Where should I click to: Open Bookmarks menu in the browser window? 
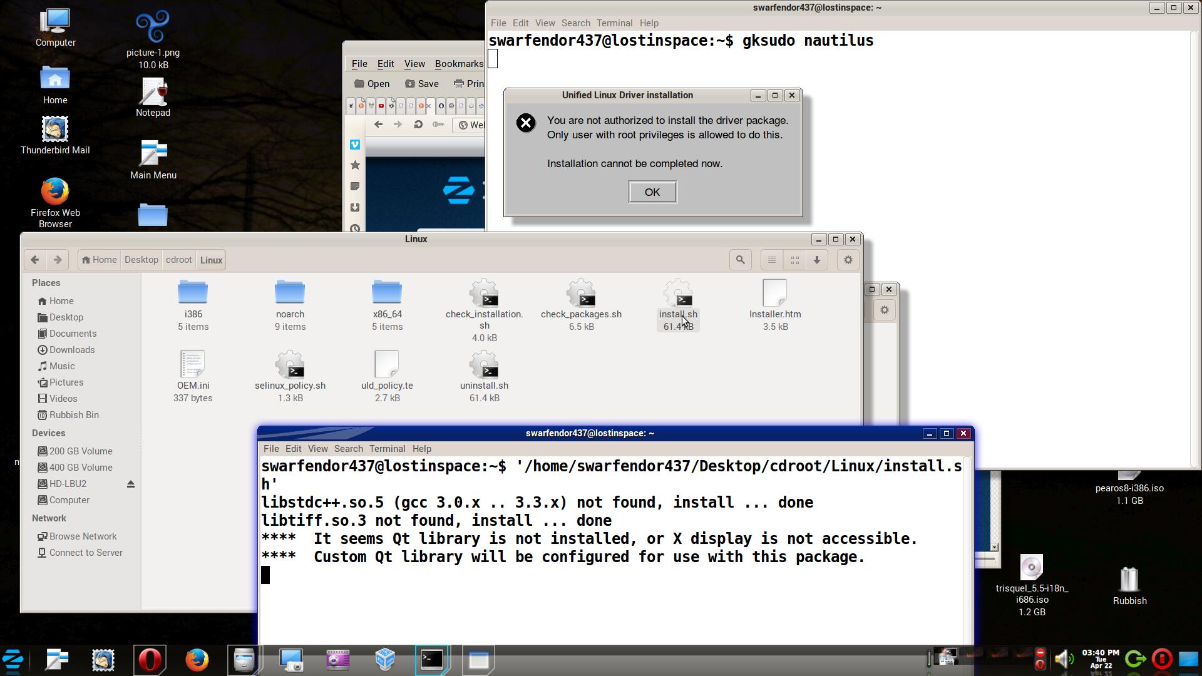[x=458, y=64]
